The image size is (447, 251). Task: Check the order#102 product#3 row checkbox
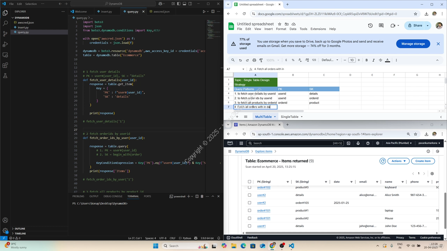tap(249, 187)
